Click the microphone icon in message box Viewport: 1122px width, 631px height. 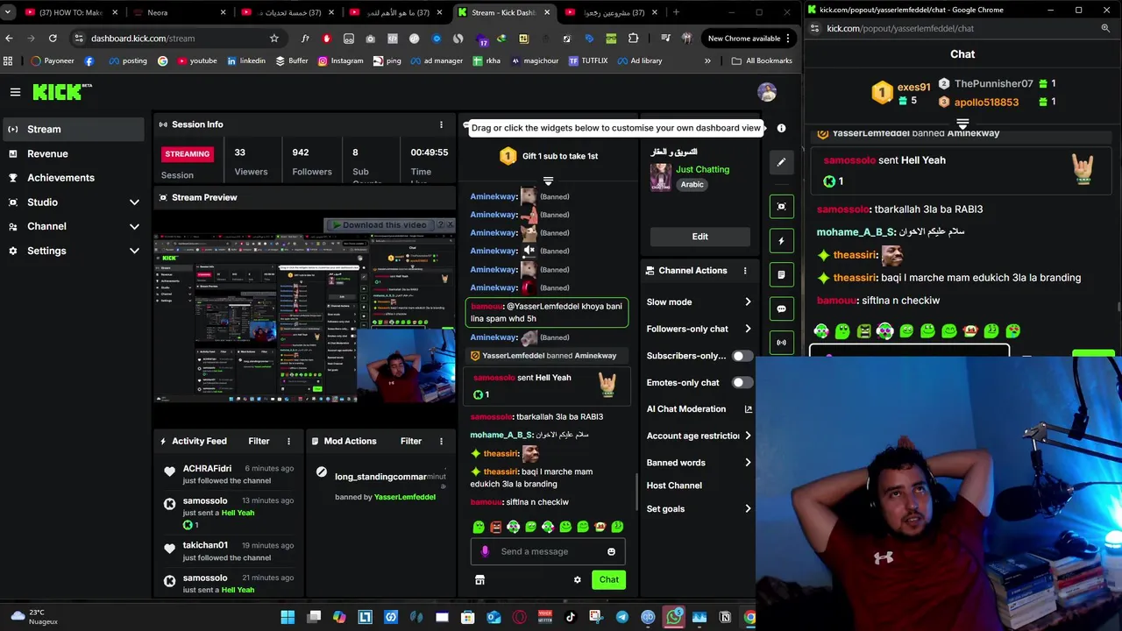[485, 551]
